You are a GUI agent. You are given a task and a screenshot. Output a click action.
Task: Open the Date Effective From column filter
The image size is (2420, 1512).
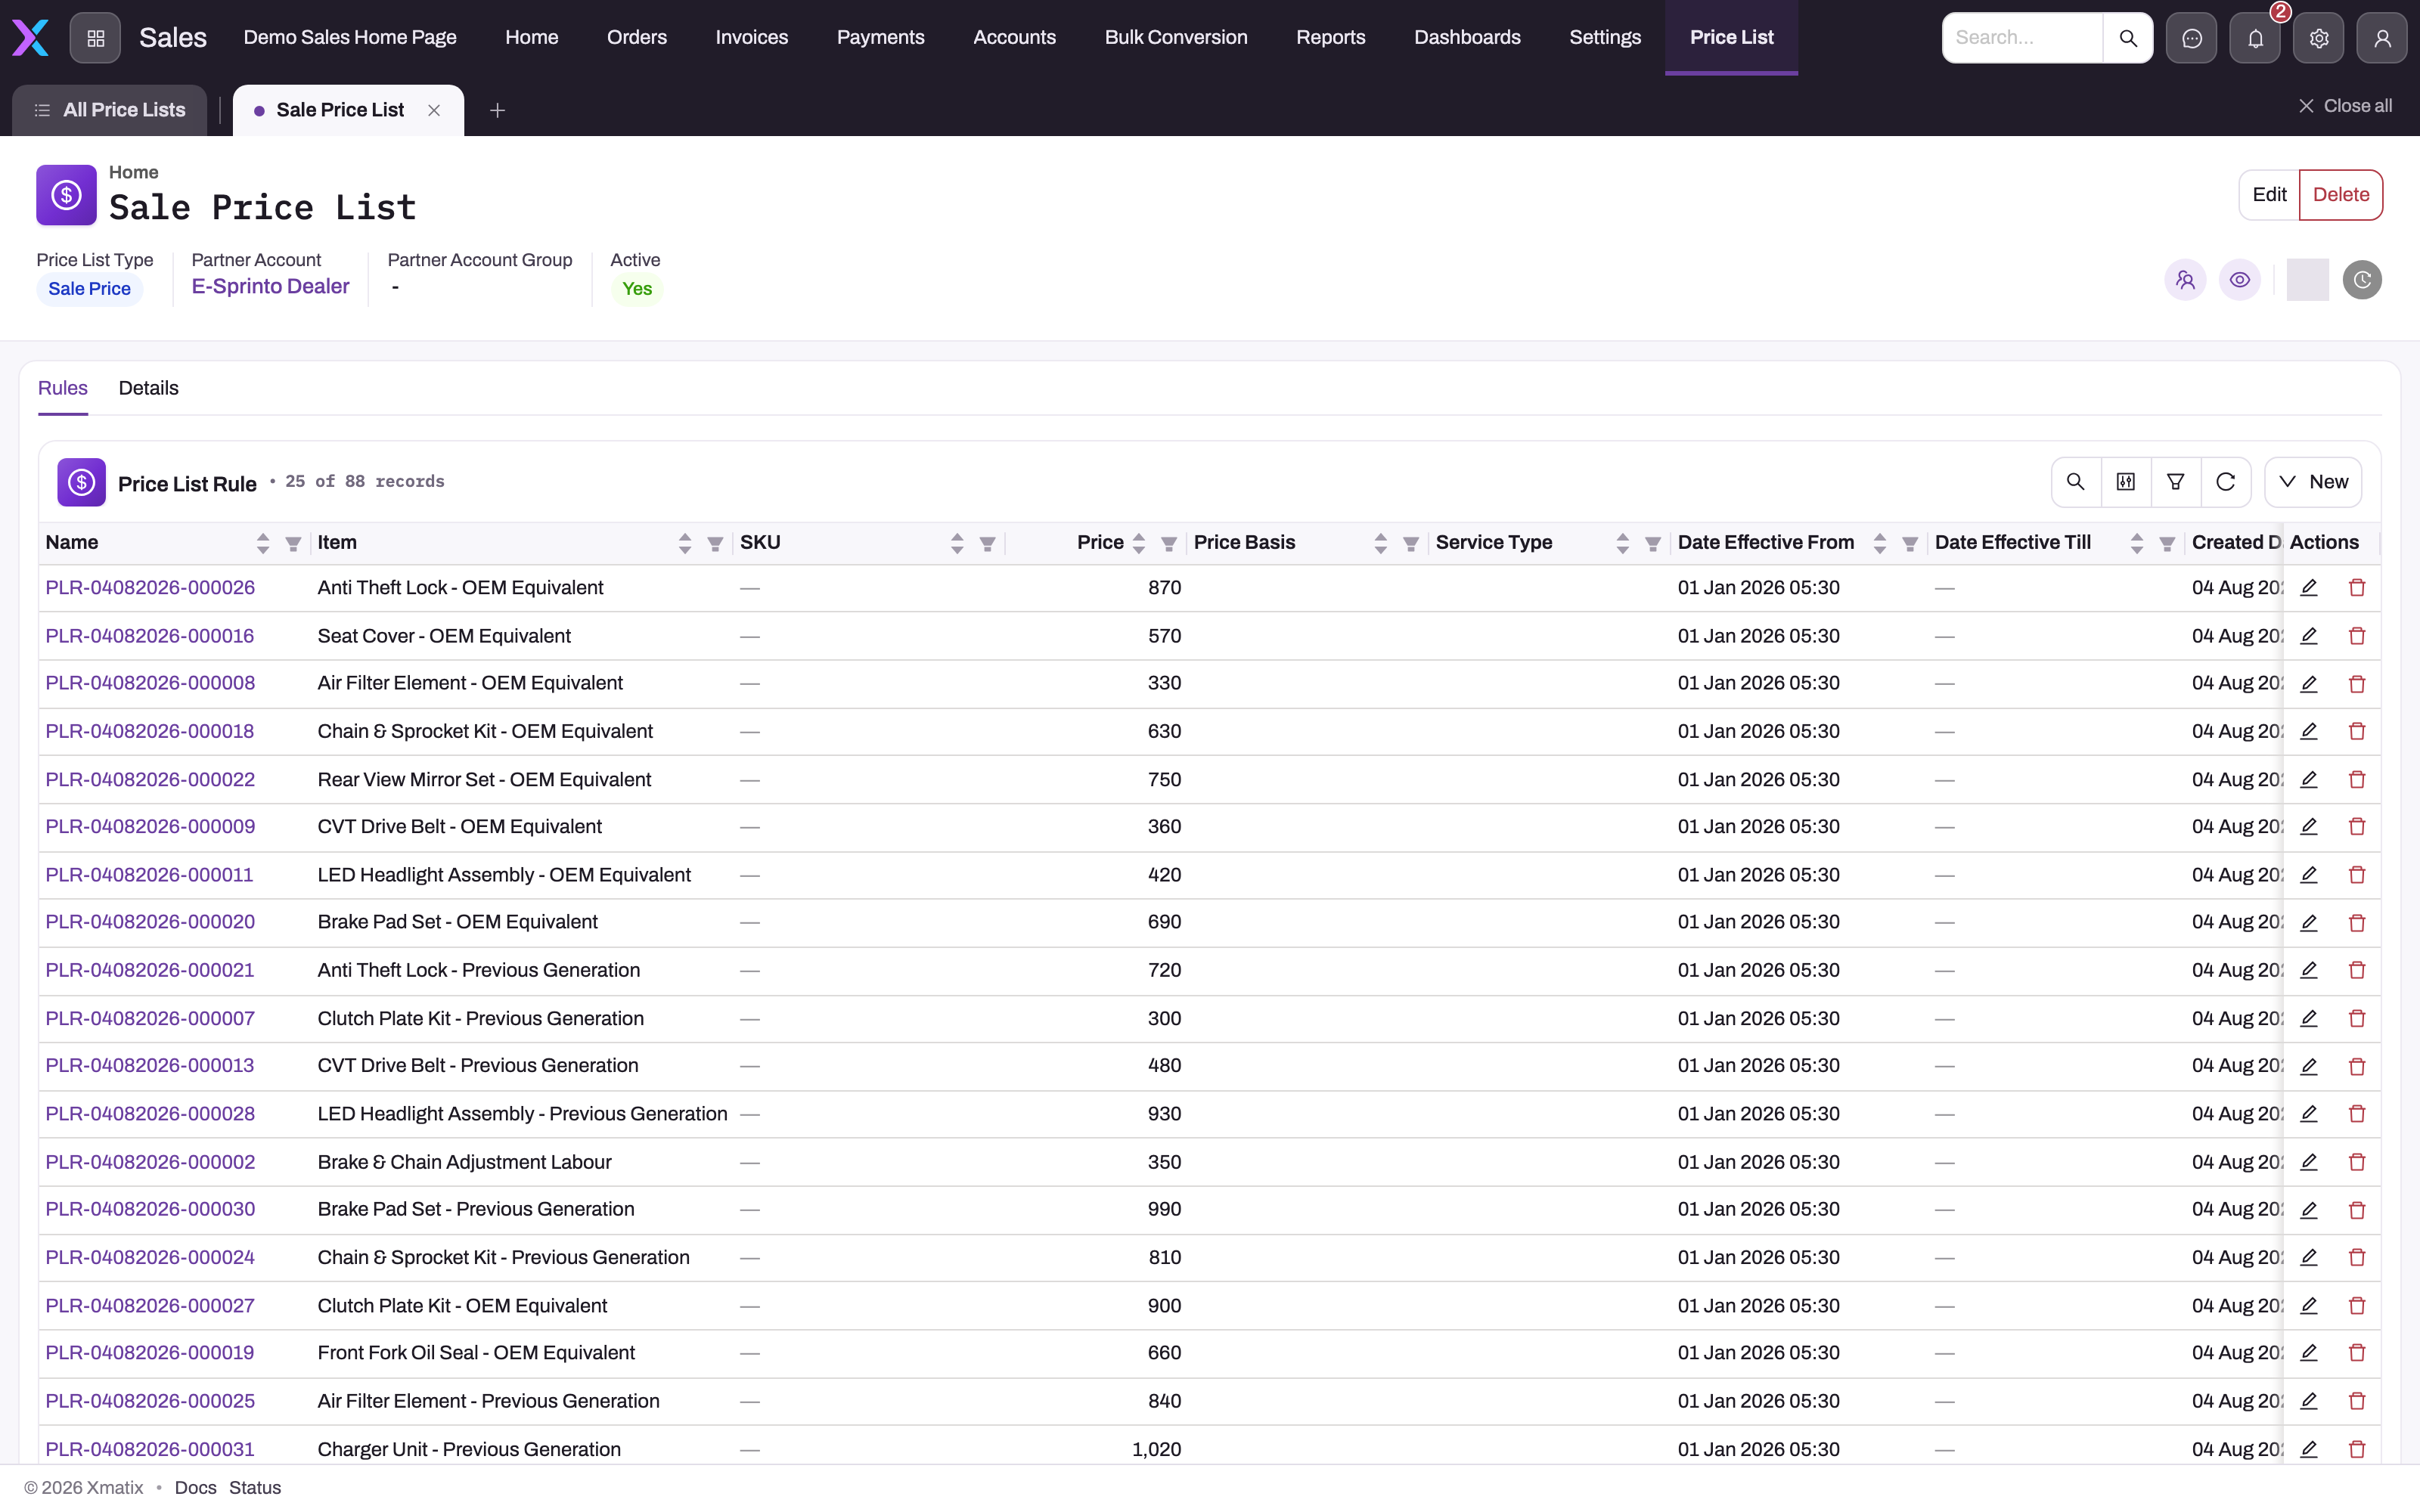pyautogui.click(x=1910, y=544)
